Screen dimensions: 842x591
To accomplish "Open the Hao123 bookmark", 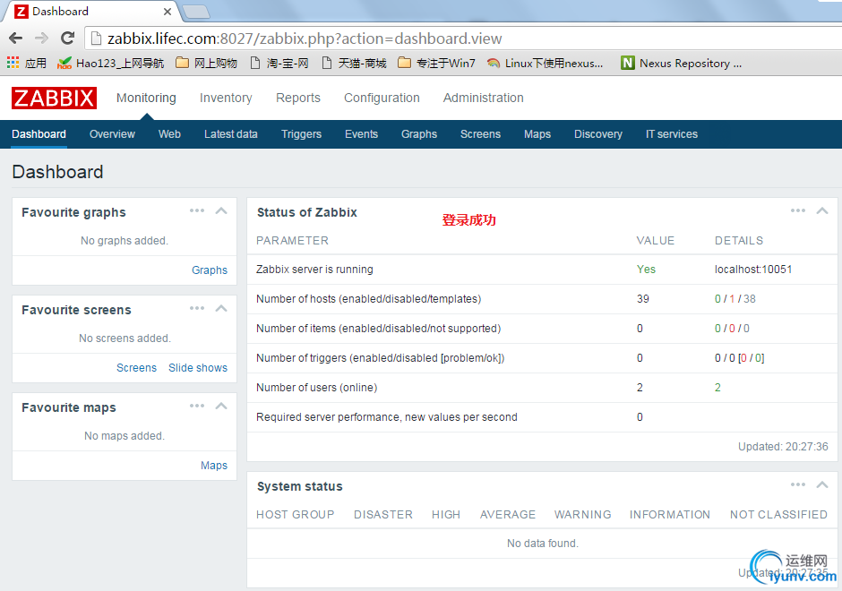I will pos(110,64).
